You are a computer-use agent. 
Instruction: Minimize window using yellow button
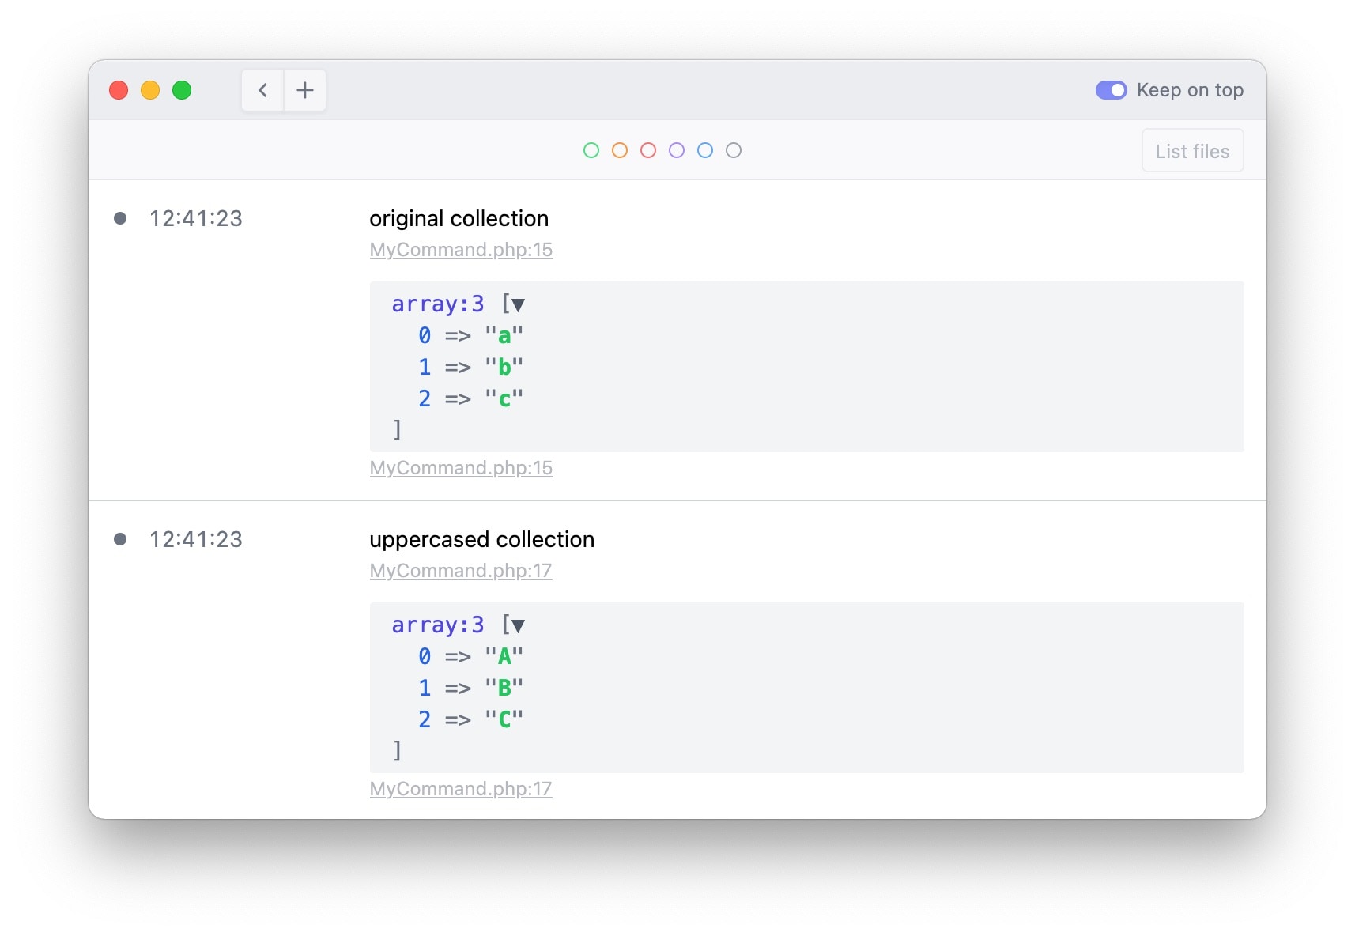(x=150, y=90)
